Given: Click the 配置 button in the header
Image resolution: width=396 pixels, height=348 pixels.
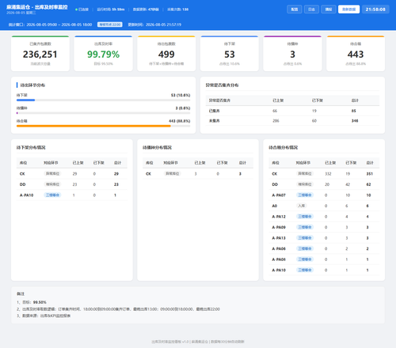Looking at the screenshot, I should tap(295, 9).
